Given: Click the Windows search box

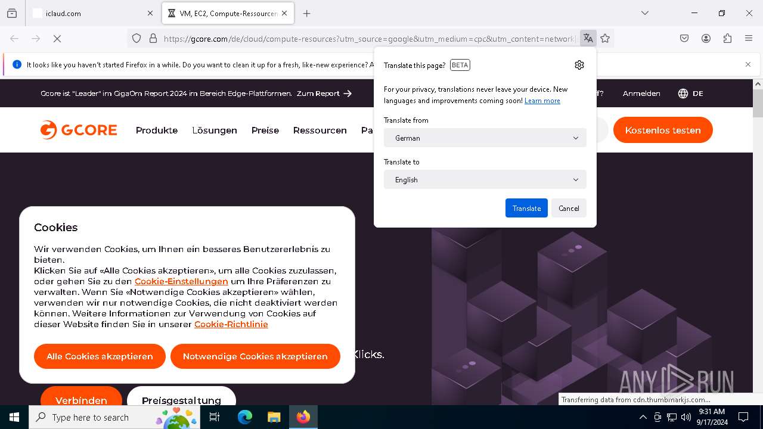Looking at the screenshot, I should pyautogui.click(x=113, y=417).
